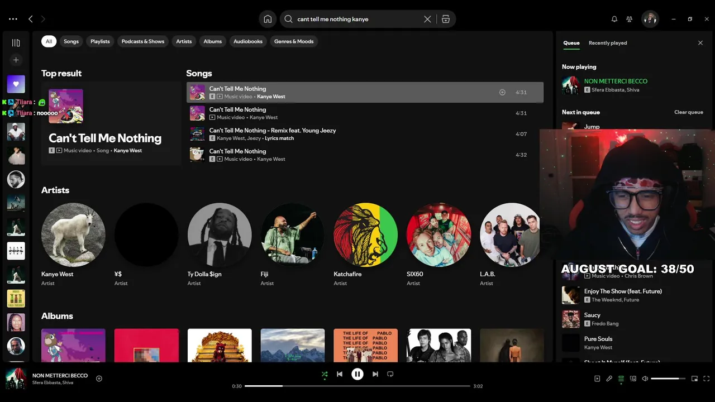Viewport: 715px width, 402px height.
Task: Skip to next track
Action: coord(375,374)
